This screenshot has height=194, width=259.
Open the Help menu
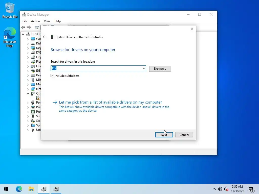click(57, 21)
